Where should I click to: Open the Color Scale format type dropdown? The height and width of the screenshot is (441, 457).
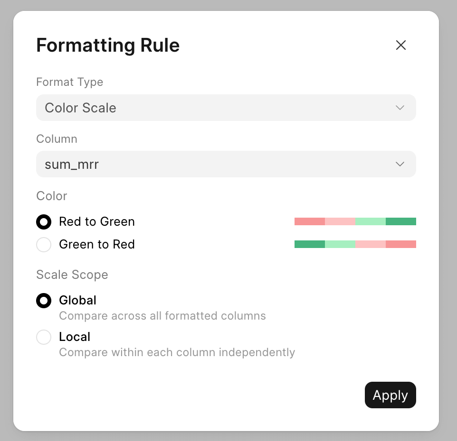point(226,108)
